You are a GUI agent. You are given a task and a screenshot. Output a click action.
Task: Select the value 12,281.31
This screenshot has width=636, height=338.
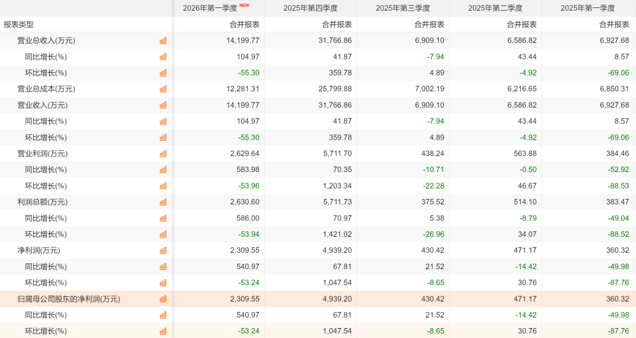click(242, 89)
